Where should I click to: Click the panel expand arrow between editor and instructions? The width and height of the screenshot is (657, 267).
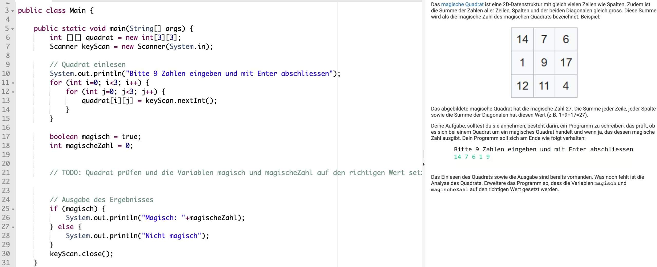click(423, 164)
